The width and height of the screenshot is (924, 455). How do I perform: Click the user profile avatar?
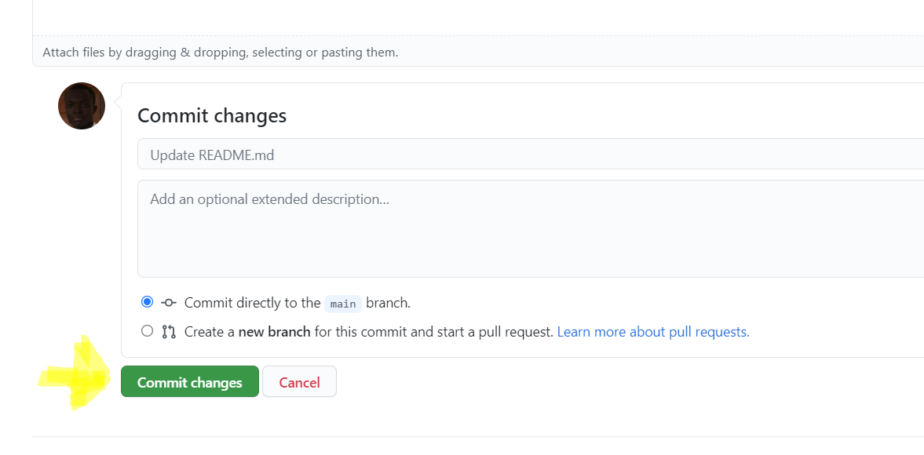click(x=82, y=106)
